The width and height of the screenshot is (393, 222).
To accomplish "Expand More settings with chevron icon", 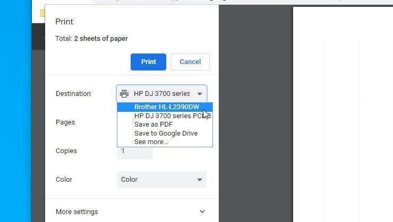I will (x=202, y=212).
